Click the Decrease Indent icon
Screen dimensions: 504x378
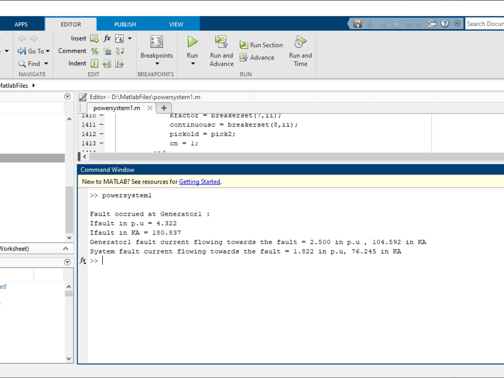click(x=119, y=64)
